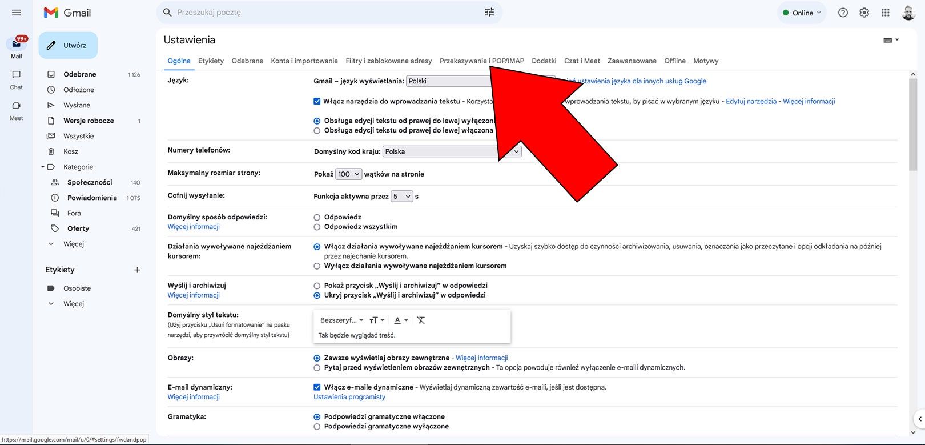The width and height of the screenshot is (925, 445).
Task: Switch to the Etykiety tab
Action: click(211, 61)
